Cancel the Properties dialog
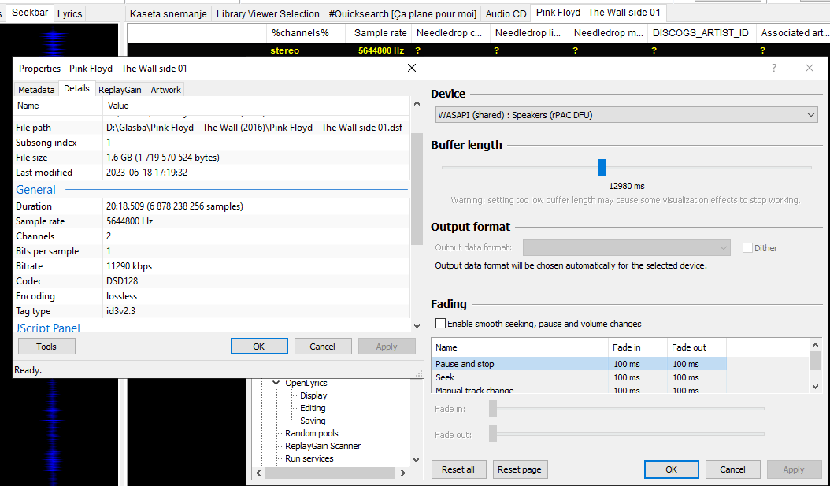The image size is (830, 486). tap(322, 347)
